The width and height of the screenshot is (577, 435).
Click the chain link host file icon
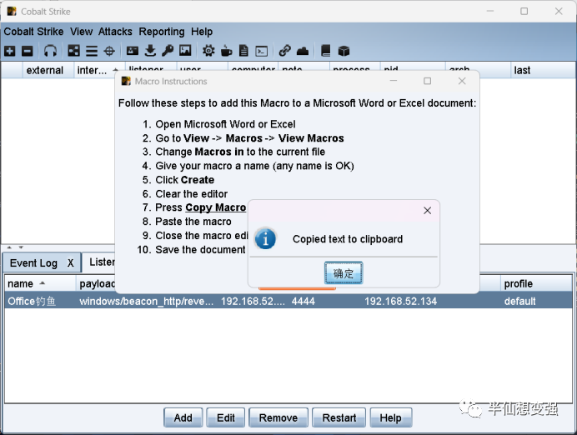pos(285,51)
